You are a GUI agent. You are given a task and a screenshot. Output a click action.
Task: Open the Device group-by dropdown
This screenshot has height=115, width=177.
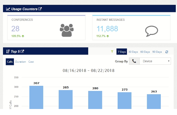[155, 61]
